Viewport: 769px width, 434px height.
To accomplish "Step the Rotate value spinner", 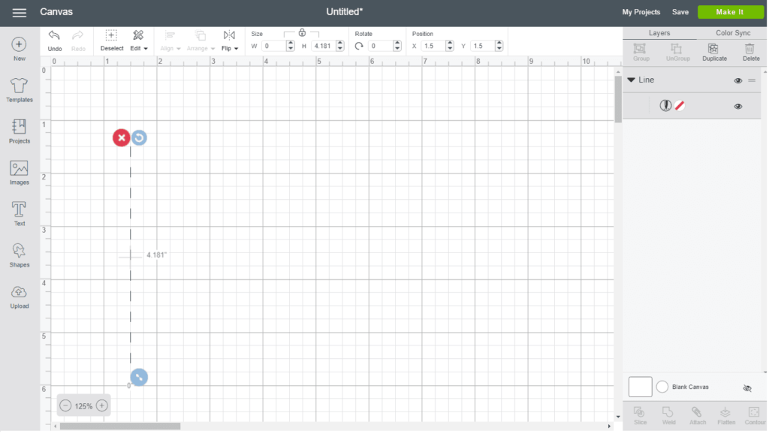I will 397,46.
